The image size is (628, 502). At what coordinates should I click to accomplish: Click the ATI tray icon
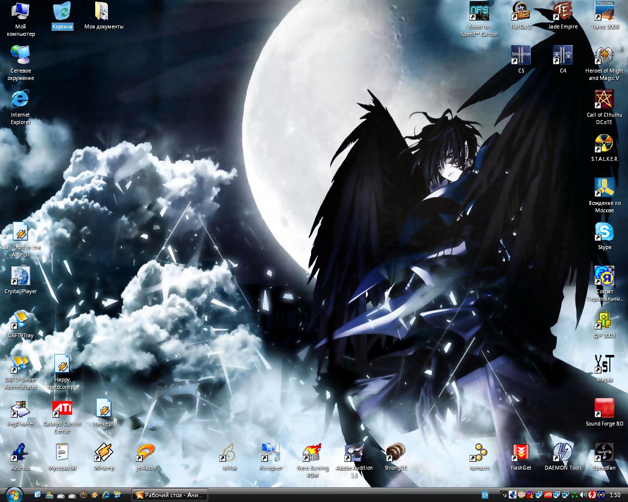click(548, 495)
